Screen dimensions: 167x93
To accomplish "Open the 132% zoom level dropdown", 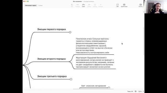I will pos(140,91).
